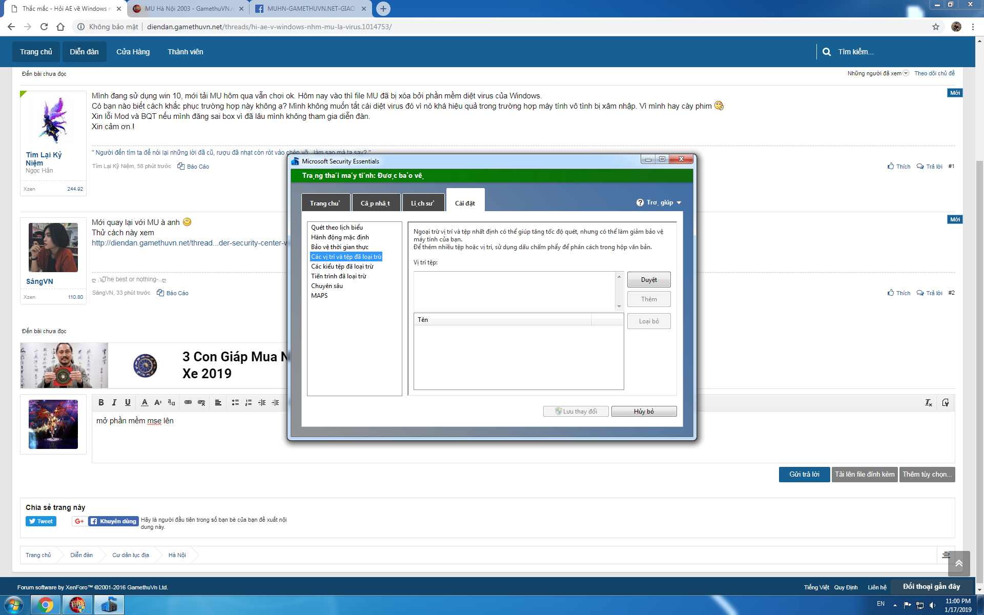984x615 pixels.
Task: Show hidden system tray icons
Action: (895, 605)
